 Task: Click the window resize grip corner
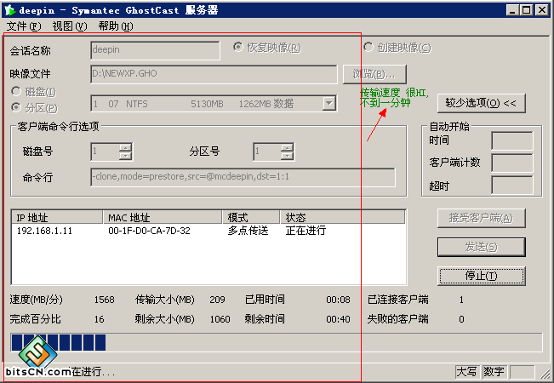click(545, 373)
